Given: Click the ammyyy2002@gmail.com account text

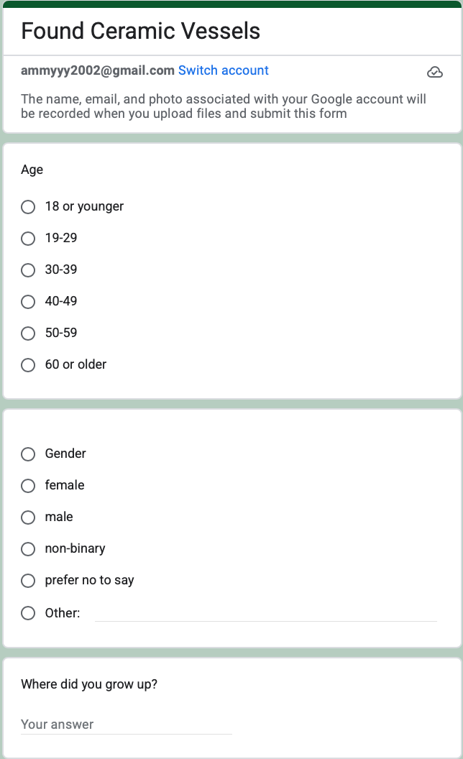Looking at the screenshot, I should tap(97, 70).
